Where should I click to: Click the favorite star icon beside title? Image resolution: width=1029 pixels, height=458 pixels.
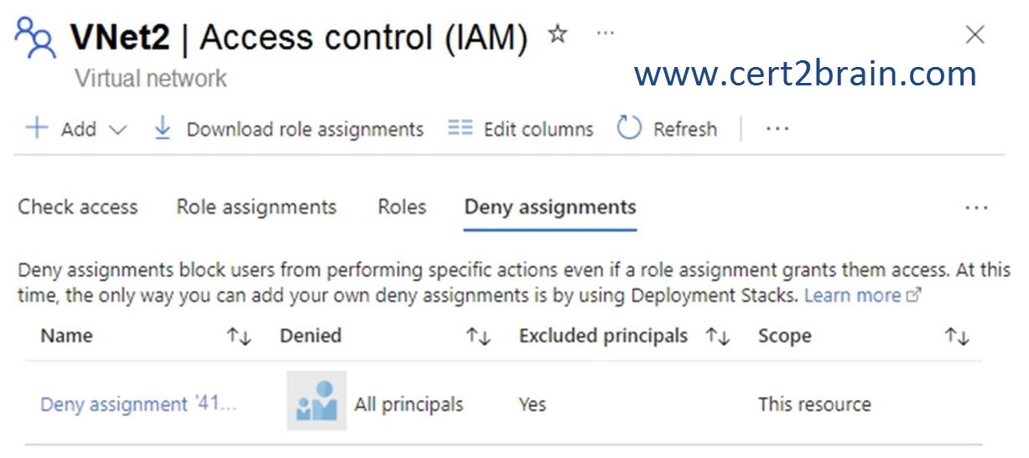pos(557,34)
